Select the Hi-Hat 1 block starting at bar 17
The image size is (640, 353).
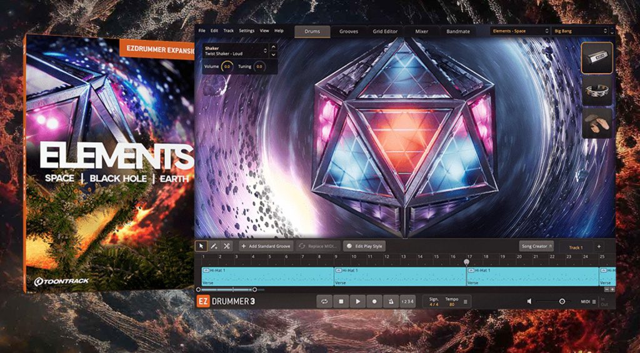(x=532, y=276)
